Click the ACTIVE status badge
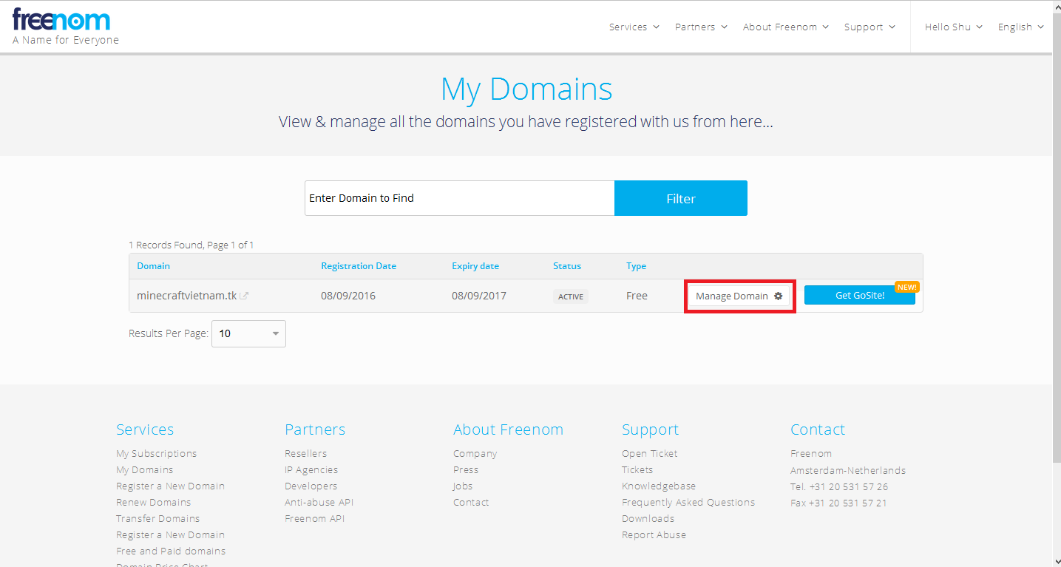The image size is (1061, 567). [x=571, y=296]
